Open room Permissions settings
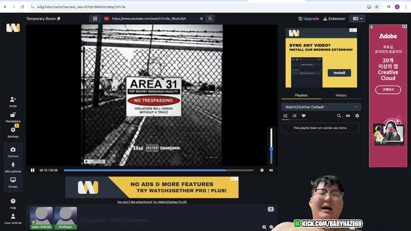Image resolution: width=411 pixels, height=231 pixels. pos(13,117)
